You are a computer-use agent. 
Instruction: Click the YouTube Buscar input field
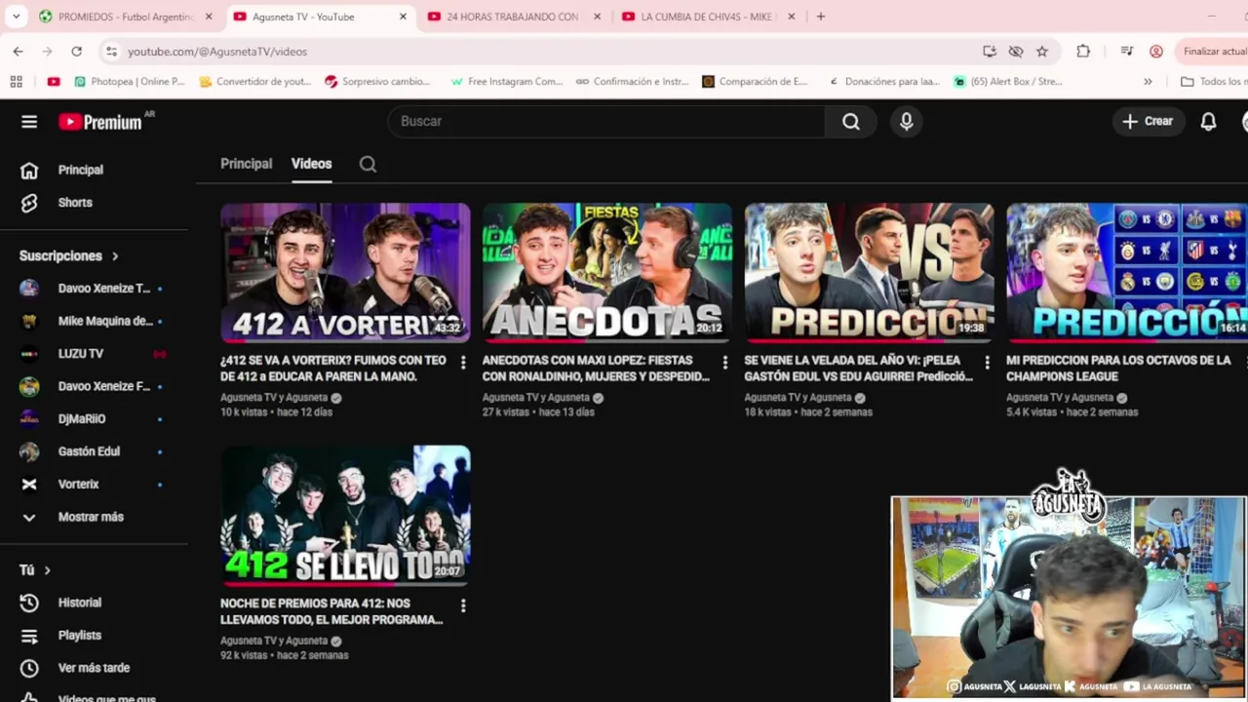point(606,121)
